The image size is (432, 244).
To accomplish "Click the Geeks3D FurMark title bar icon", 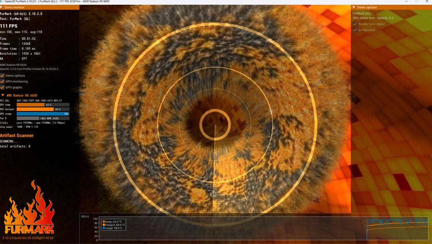I will tap(2, 1).
